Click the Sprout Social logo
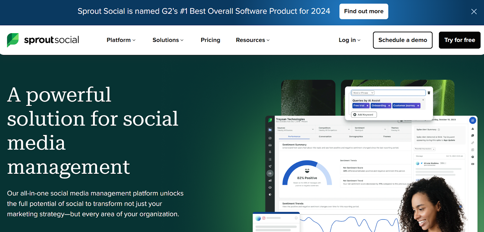This screenshot has width=484, height=232. click(x=43, y=40)
